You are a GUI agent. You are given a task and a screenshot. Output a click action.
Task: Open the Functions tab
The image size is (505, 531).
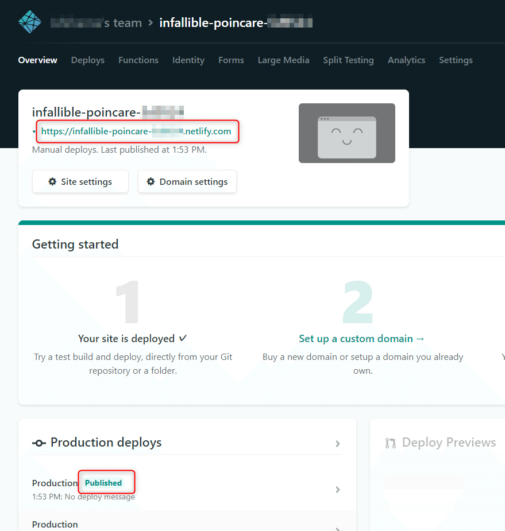[138, 60]
